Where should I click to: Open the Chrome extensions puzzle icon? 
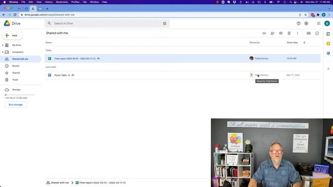pos(318,15)
